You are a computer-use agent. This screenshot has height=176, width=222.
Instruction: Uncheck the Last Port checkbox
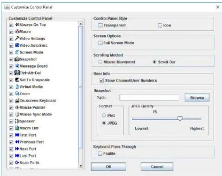11,156
